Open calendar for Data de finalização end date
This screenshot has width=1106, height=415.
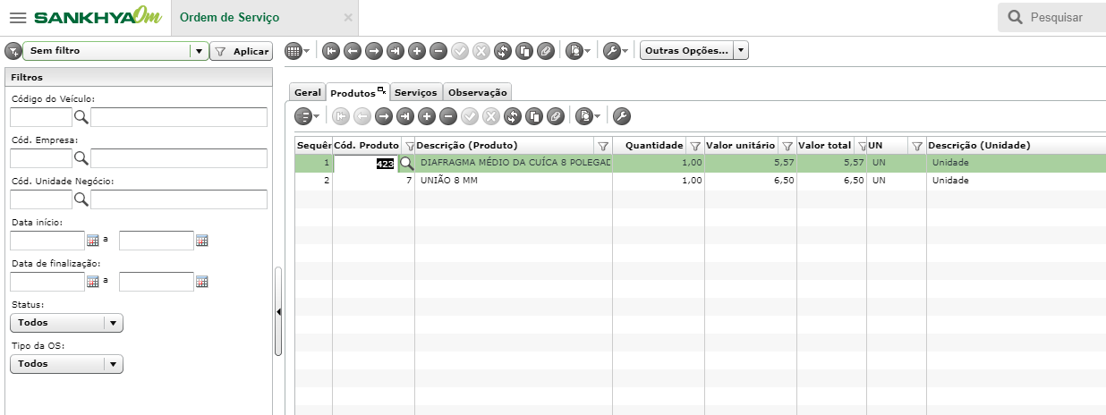pos(201,282)
